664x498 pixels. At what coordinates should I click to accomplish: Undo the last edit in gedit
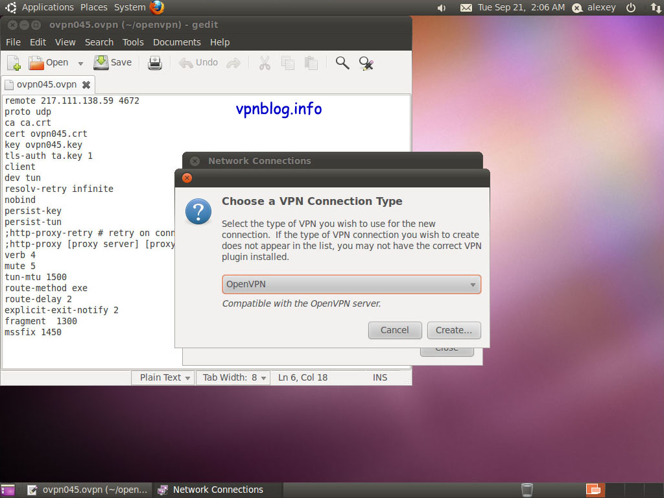click(x=198, y=63)
